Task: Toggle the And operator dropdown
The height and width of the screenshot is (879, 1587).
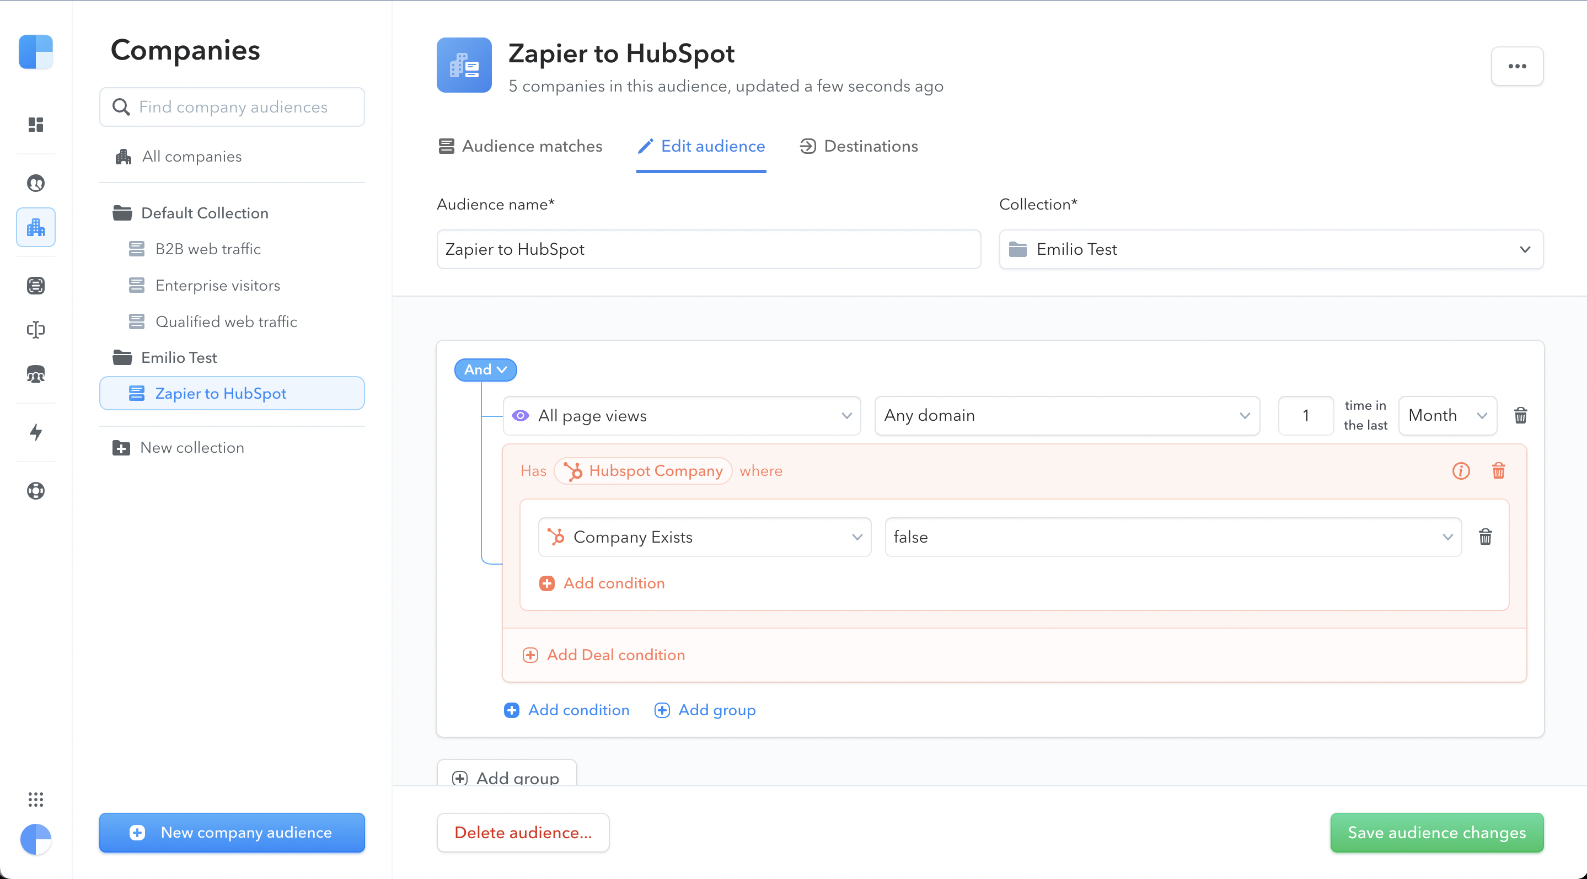Action: click(x=485, y=369)
